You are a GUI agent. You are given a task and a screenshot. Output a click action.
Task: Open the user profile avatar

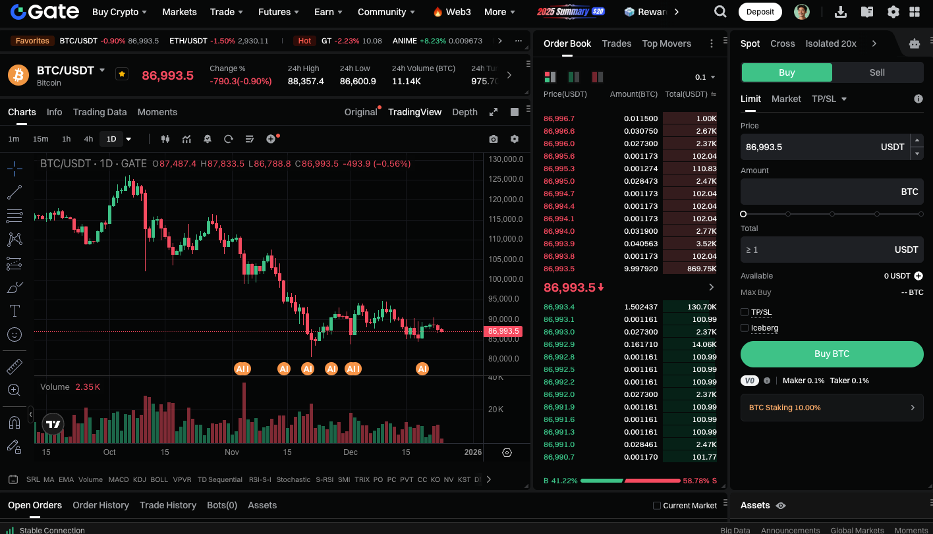[x=802, y=12]
